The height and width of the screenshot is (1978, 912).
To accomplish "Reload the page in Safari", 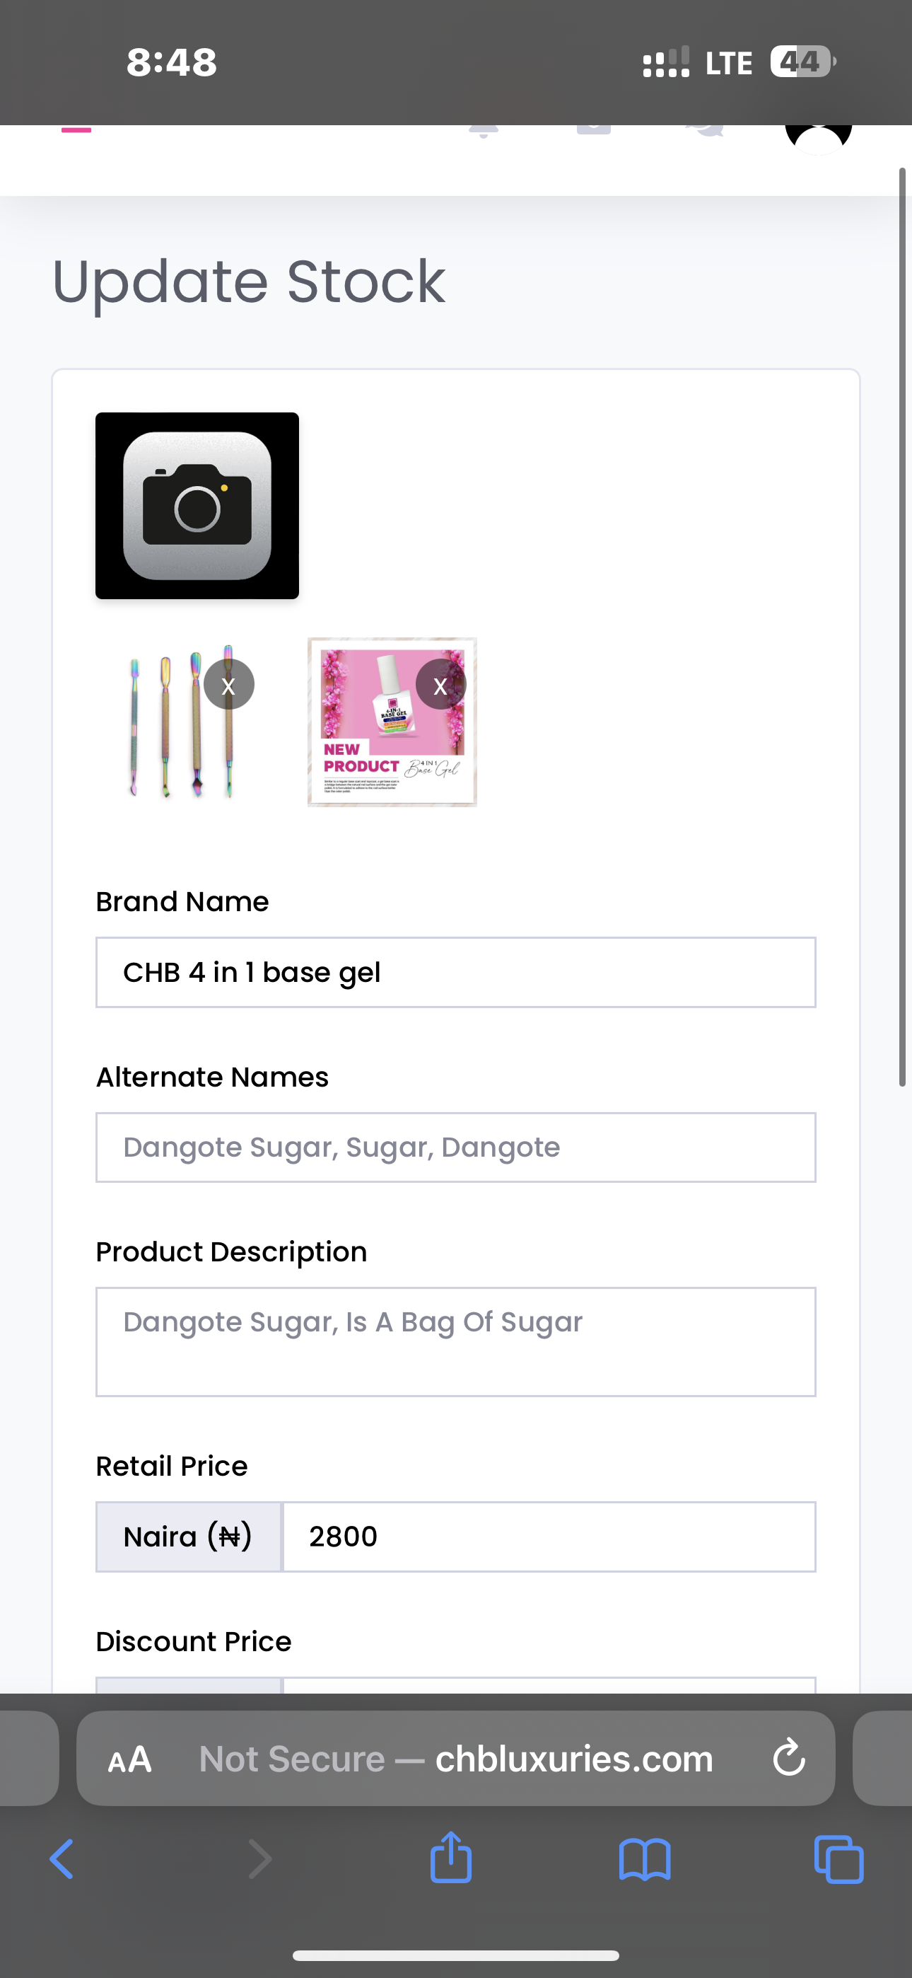I will click(x=788, y=1759).
